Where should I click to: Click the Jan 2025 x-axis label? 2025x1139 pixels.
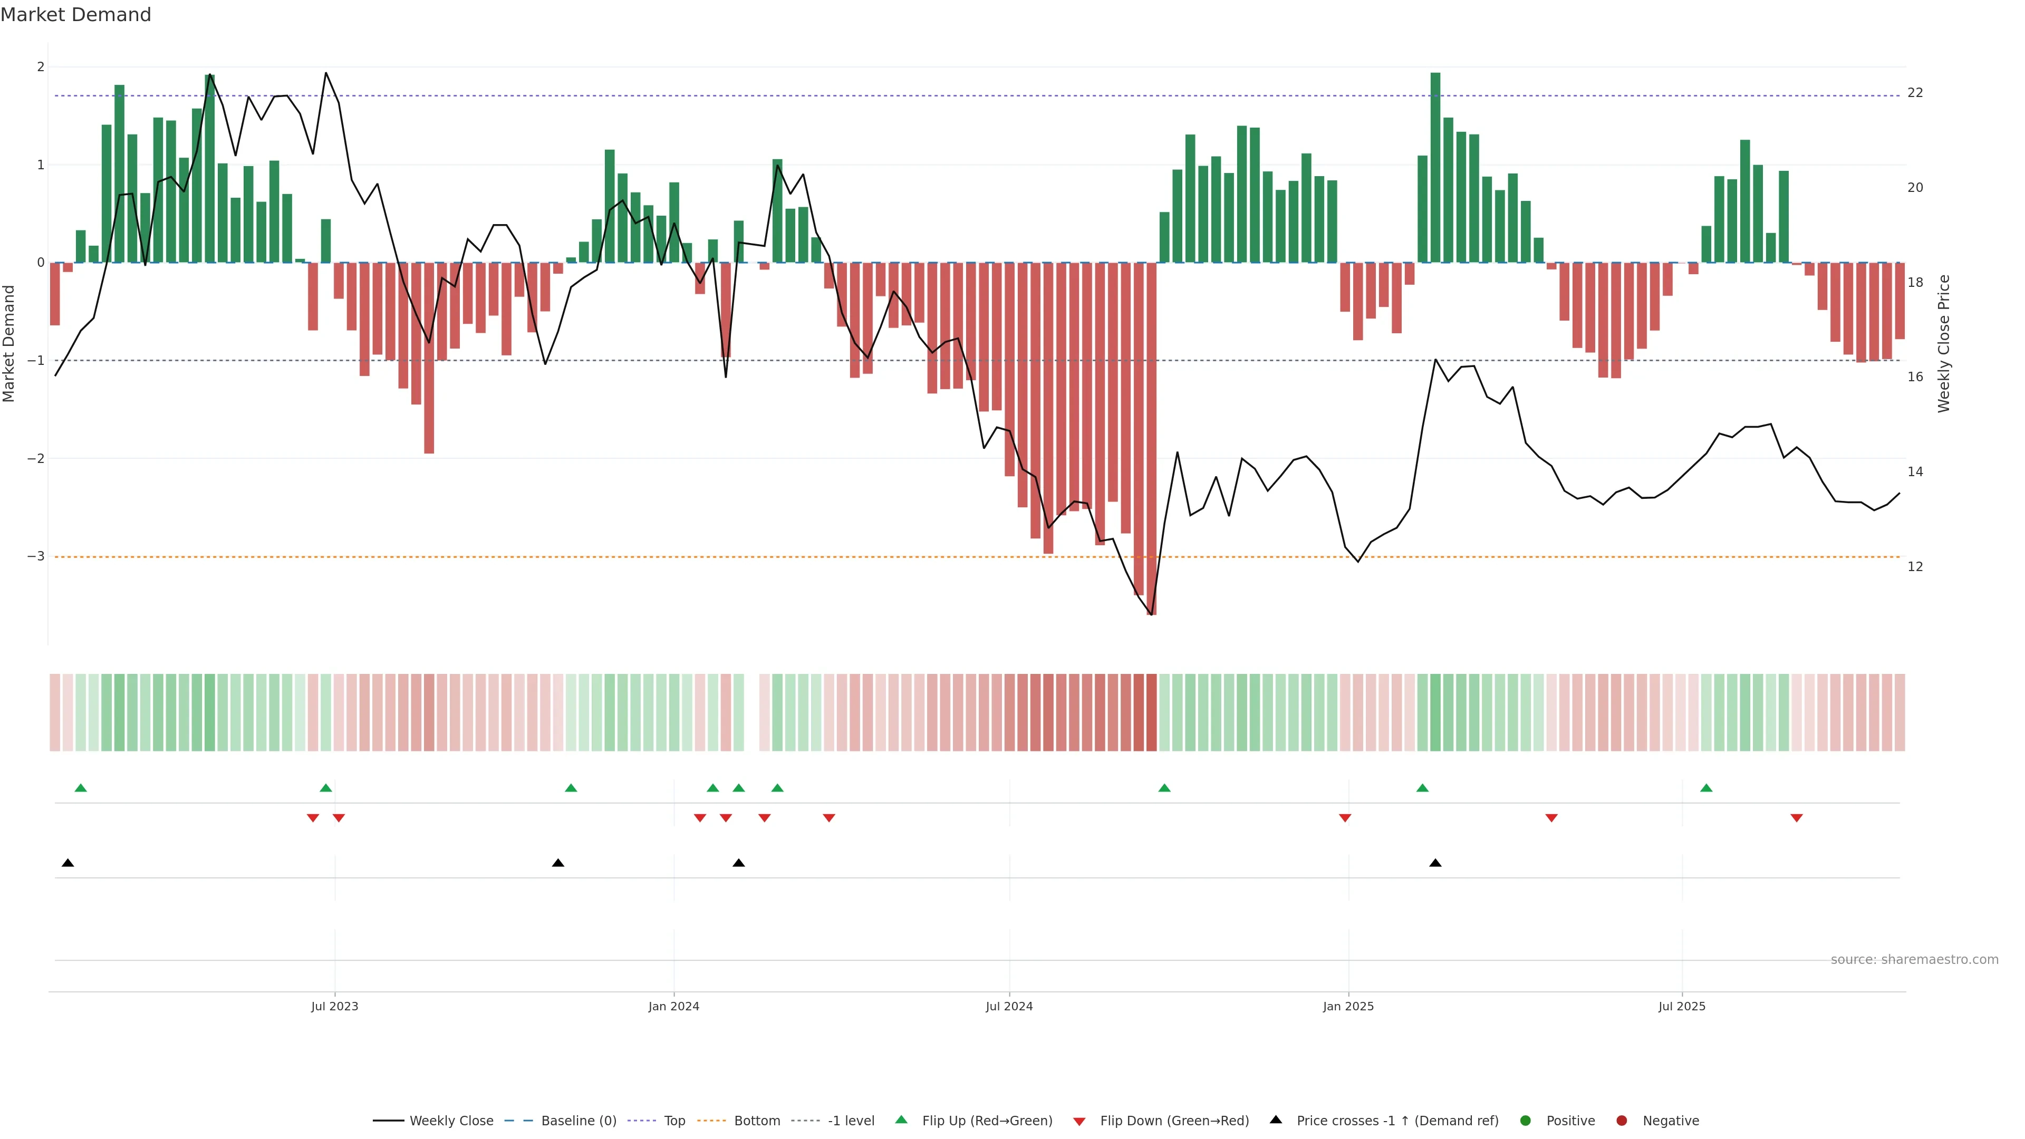pyautogui.click(x=1348, y=1006)
